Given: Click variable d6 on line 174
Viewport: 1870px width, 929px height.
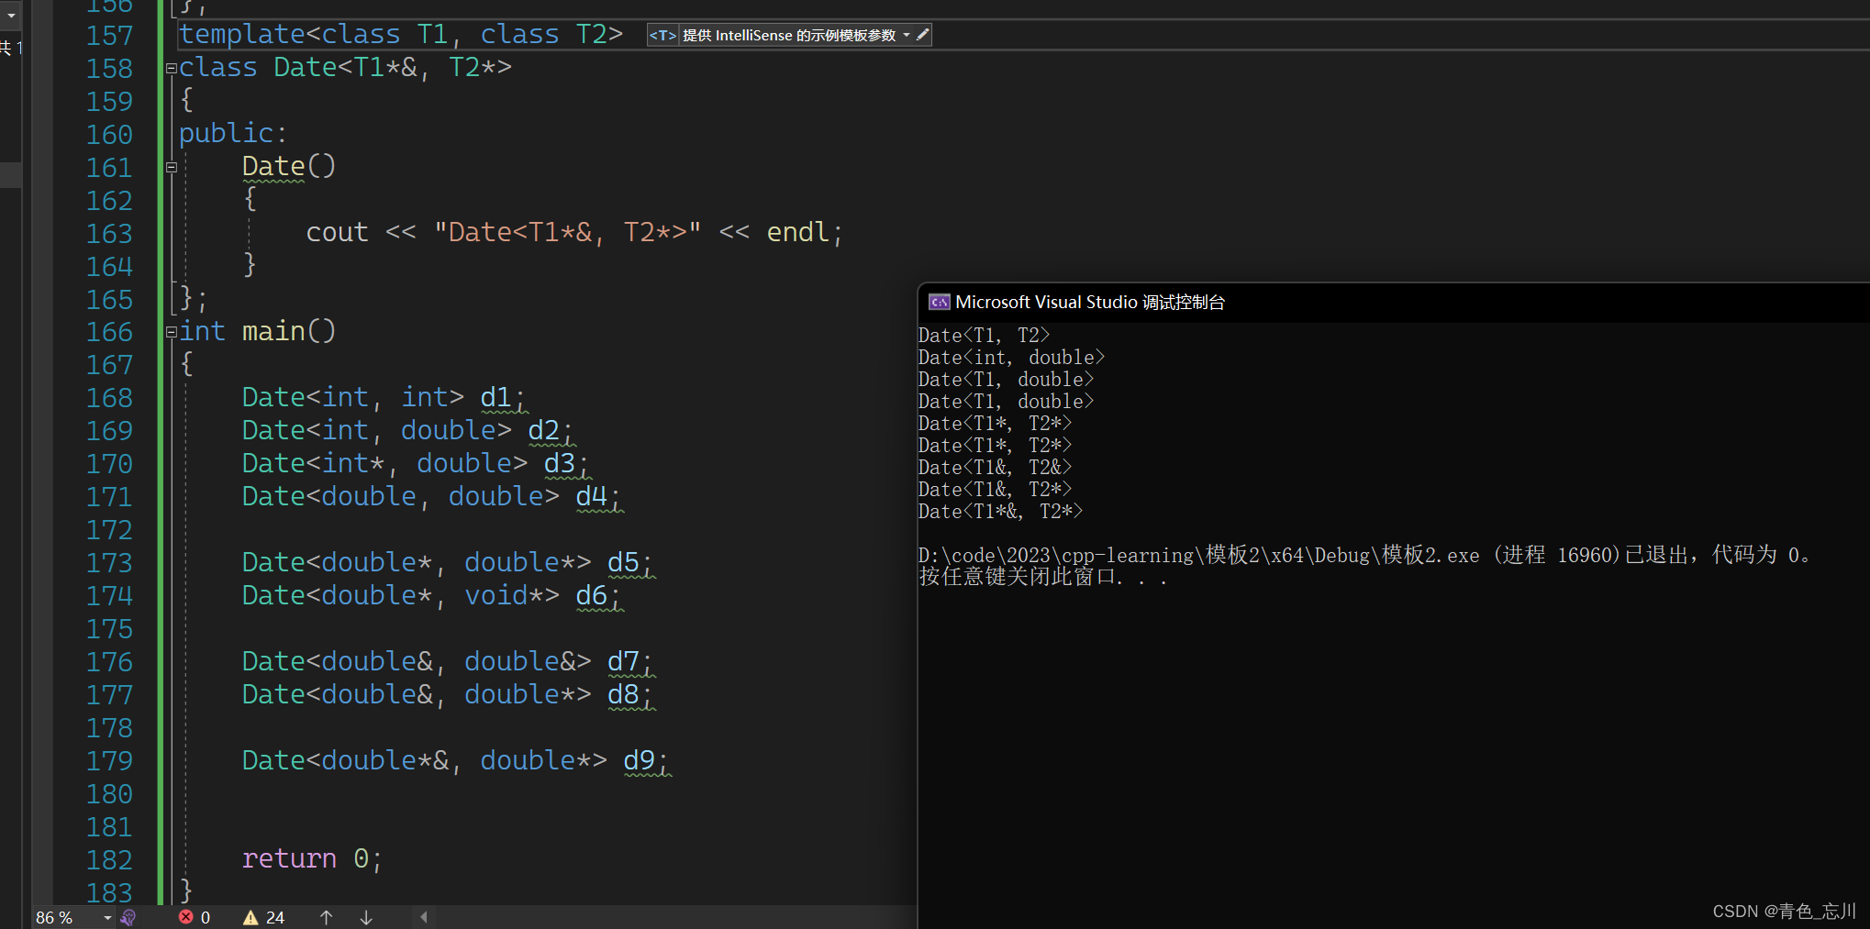Looking at the screenshot, I should click(592, 595).
